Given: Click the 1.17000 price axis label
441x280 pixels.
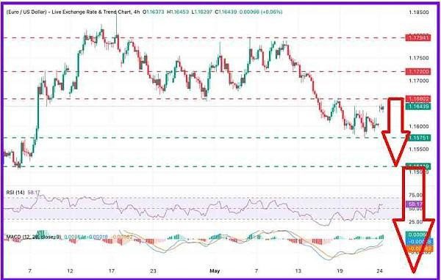Looking at the screenshot, I should click(419, 81).
